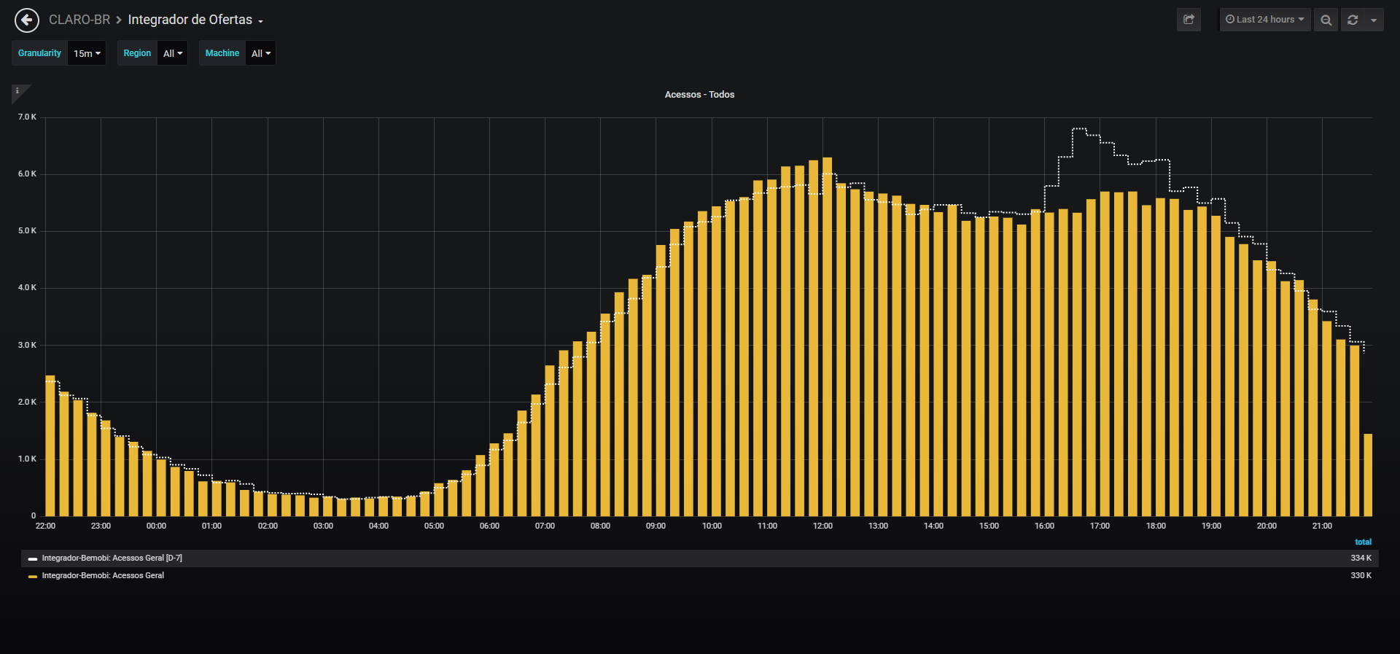Go back using the circled arrow icon
The width and height of the screenshot is (1400, 654).
[x=27, y=20]
